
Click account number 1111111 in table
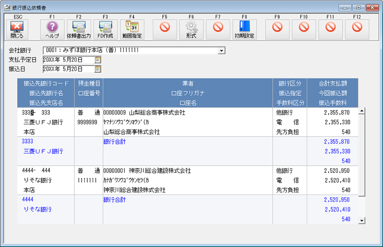[87, 180]
